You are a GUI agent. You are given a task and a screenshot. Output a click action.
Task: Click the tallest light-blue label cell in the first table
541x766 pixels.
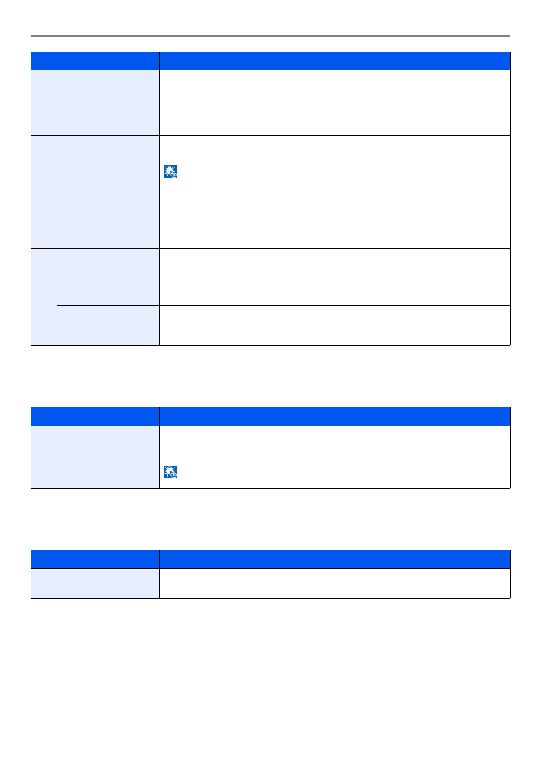95,103
